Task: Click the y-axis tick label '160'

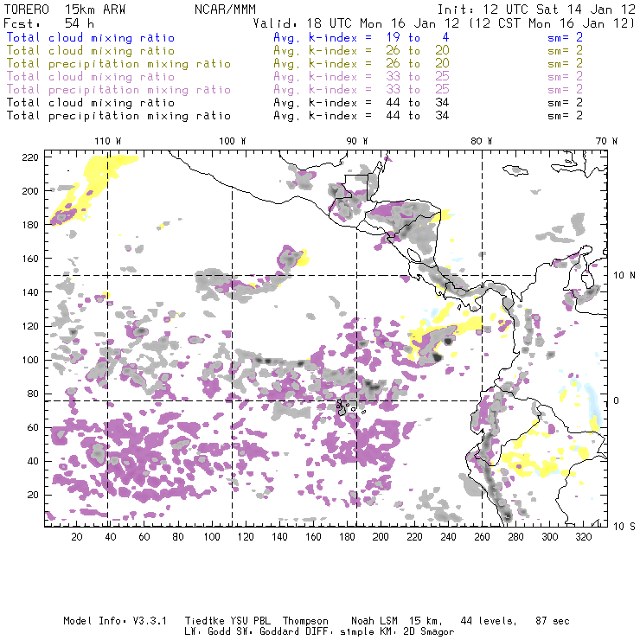Action: 30,259
